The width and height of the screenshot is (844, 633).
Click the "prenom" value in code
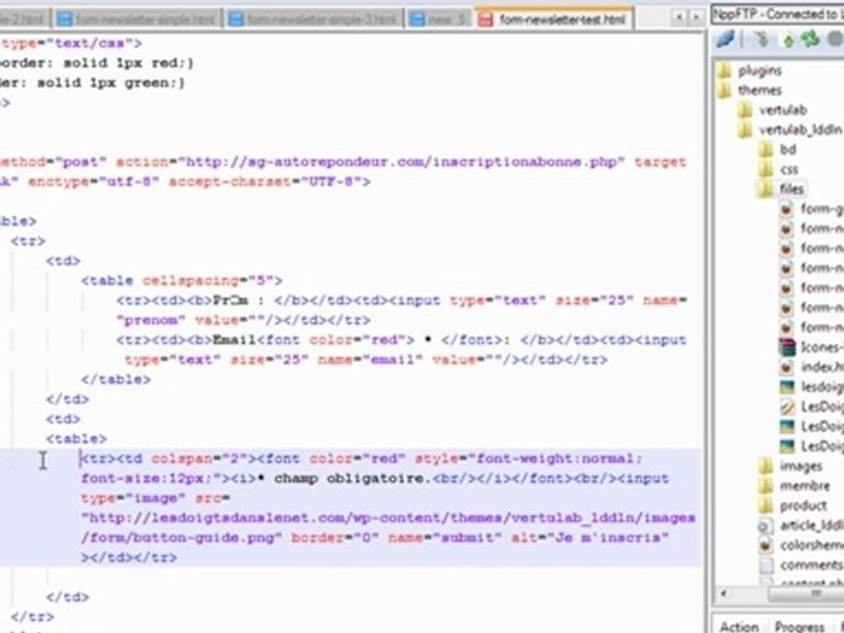click(151, 320)
